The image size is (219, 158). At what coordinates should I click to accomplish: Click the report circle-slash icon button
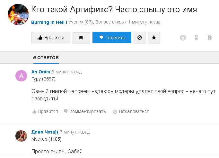click(139, 38)
